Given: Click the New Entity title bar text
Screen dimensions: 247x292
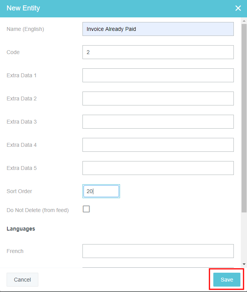Looking at the screenshot, I should coord(23,8).
